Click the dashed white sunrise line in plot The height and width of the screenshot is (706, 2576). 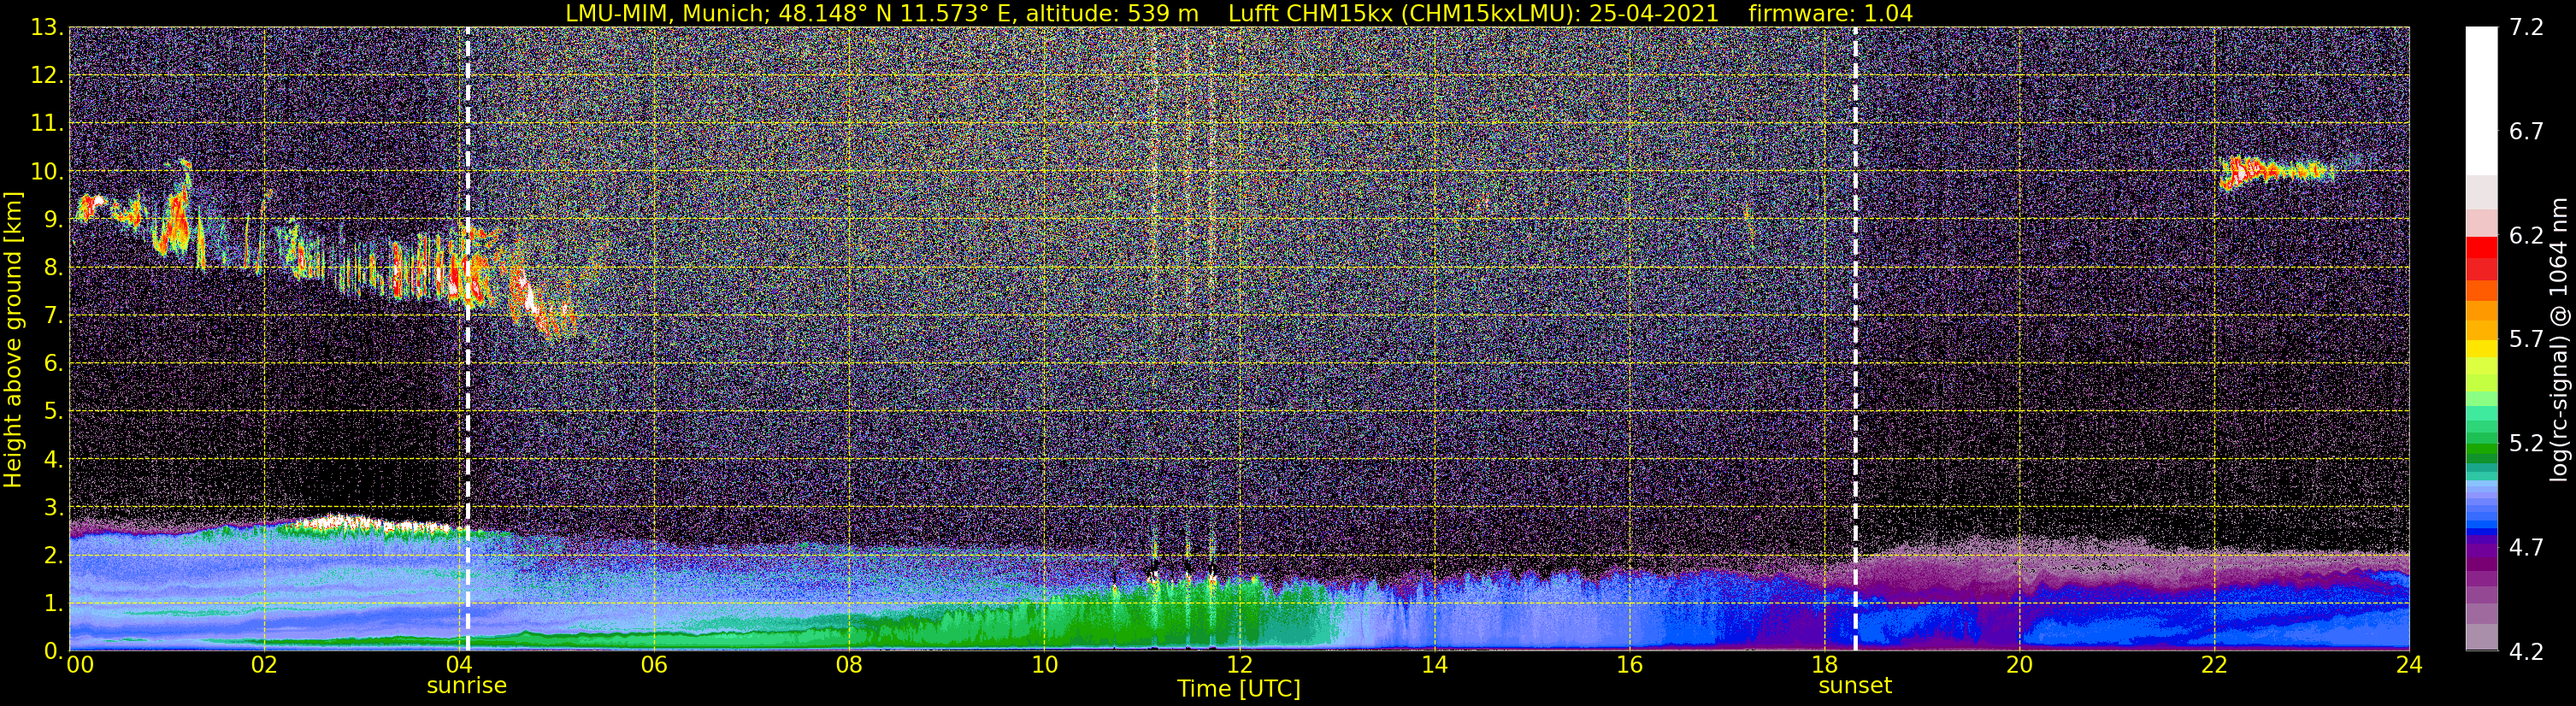467,339
